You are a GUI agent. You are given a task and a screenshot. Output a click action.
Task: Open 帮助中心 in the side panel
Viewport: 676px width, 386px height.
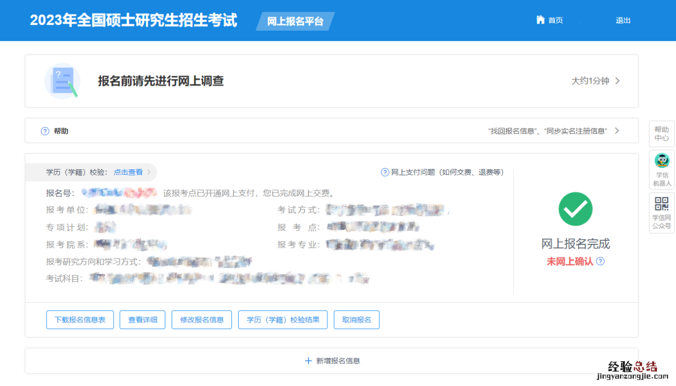click(662, 134)
